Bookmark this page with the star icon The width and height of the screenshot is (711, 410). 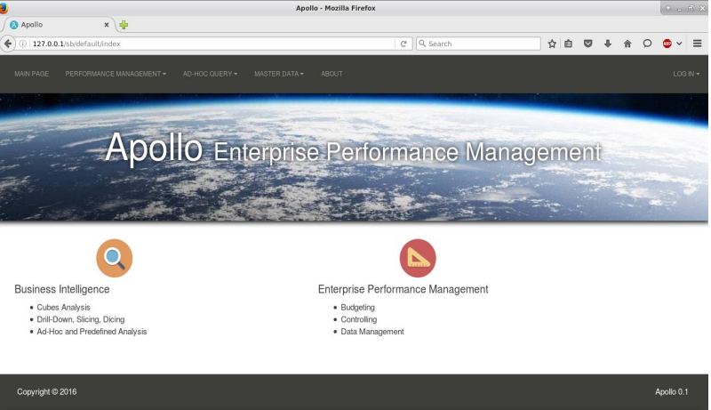click(x=552, y=44)
